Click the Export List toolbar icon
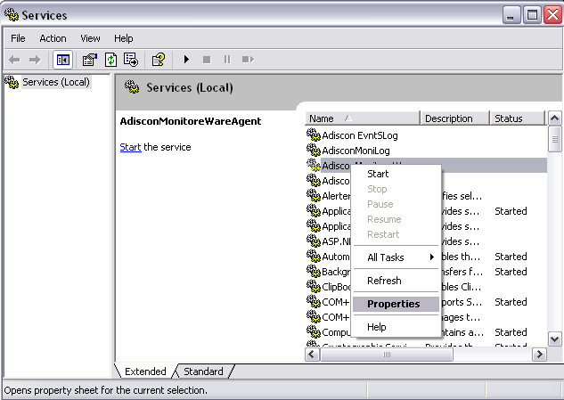Viewport: 564px width, 400px height. 131,60
